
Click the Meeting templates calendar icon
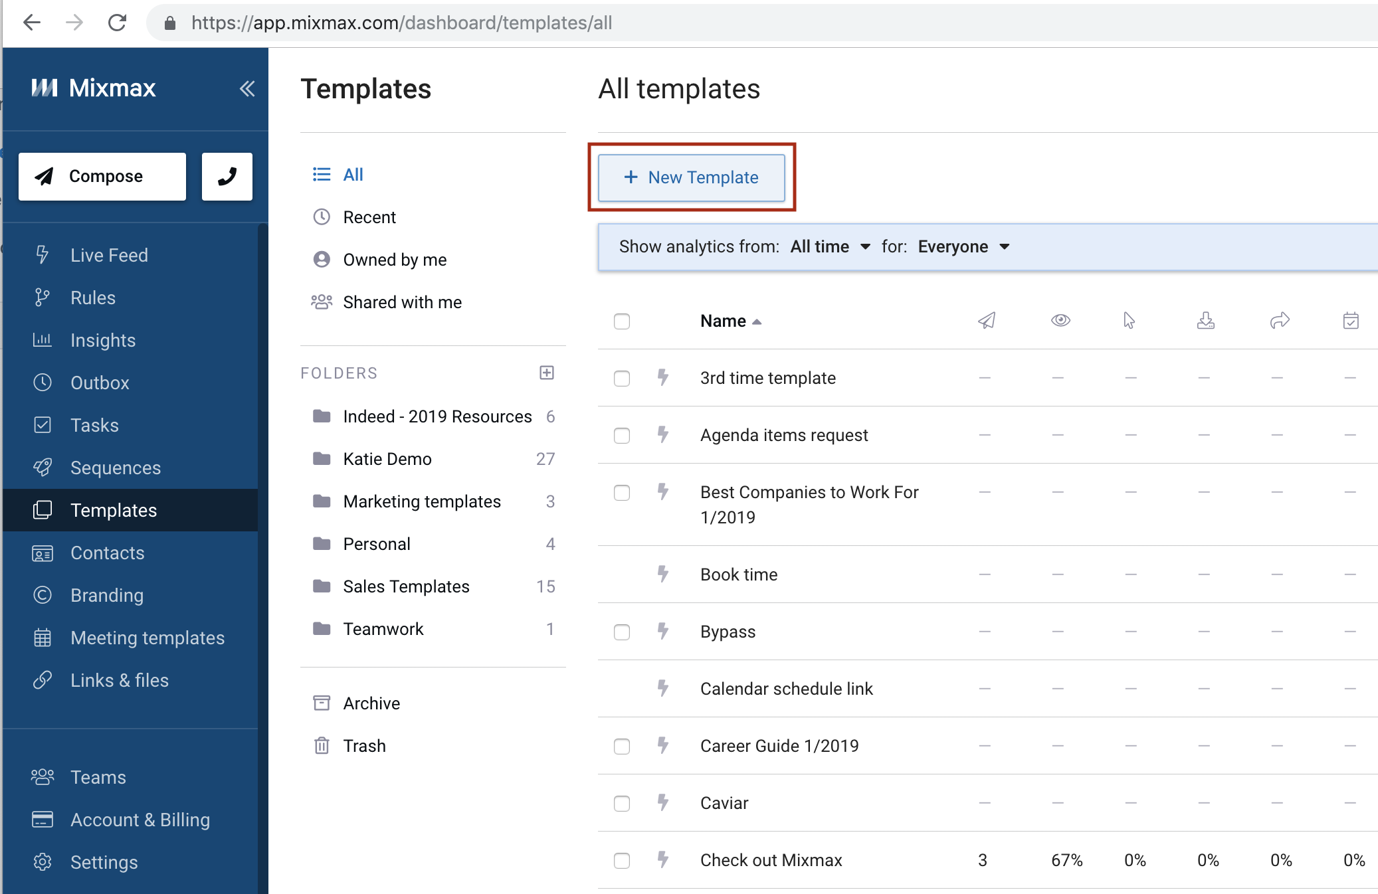coord(43,638)
